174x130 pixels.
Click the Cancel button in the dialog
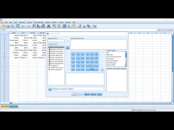click(93, 94)
